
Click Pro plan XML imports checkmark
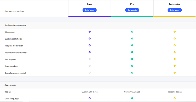pyautogui.click(x=132, y=59)
